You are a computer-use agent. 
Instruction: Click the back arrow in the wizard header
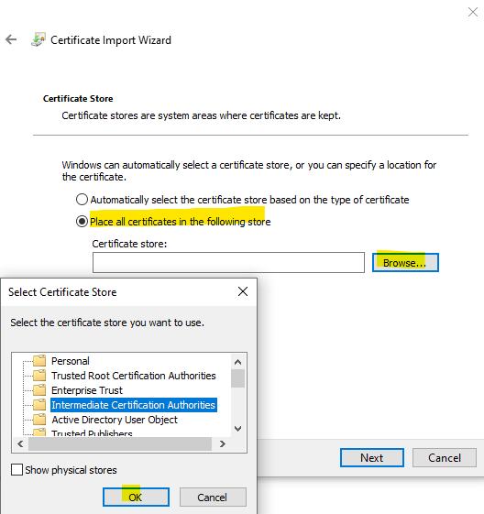point(11,39)
